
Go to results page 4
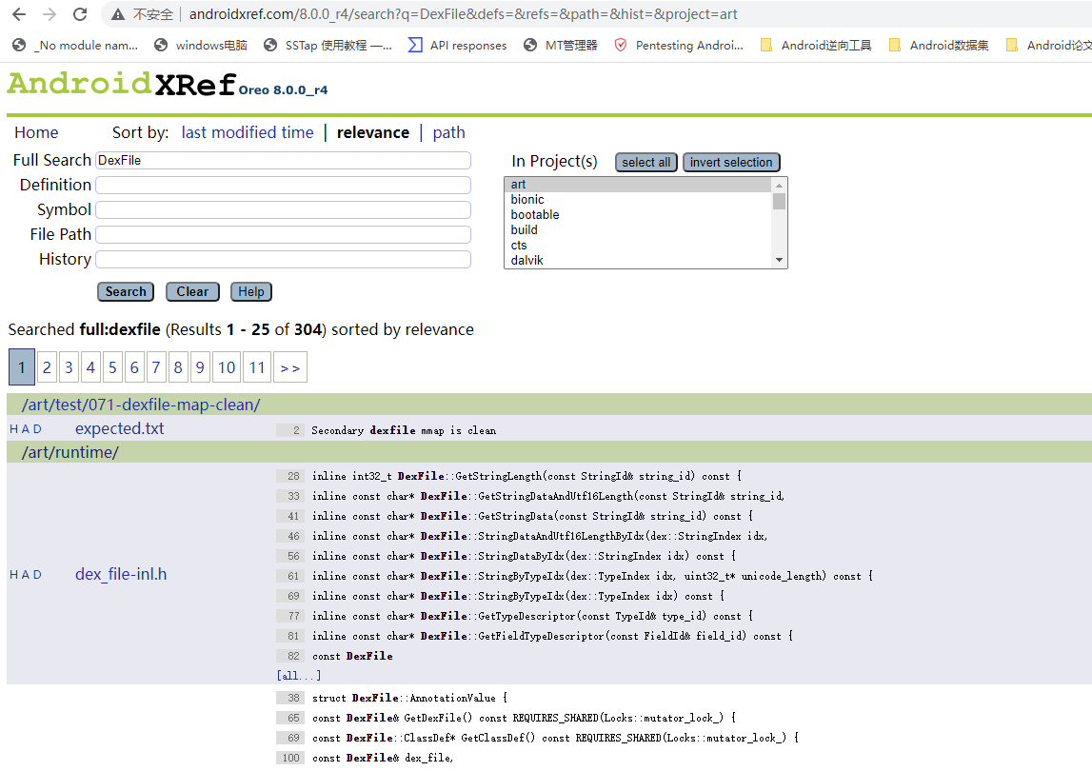click(x=90, y=367)
